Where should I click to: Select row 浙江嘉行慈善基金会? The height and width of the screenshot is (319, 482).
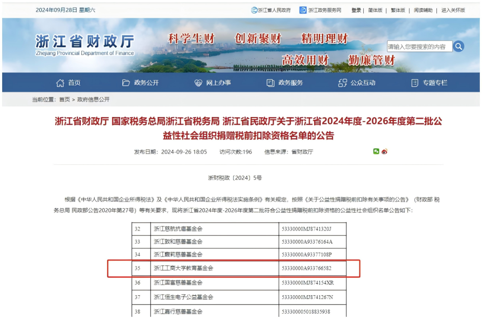pyautogui.click(x=239, y=311)
